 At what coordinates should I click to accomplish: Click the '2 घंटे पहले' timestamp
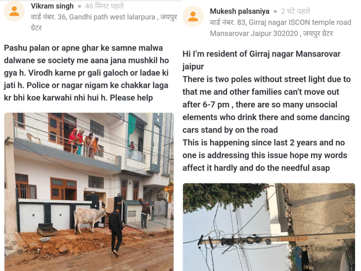[x=295, y=11]
